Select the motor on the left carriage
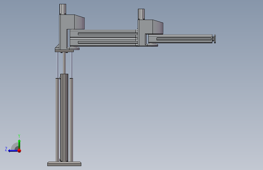Screen dimensions: 263x170 [63, 9]
